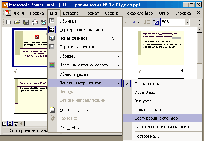Click Масштаб menu entry
The height and width of the screenshot is (141, 204).
tap(85, 127)
